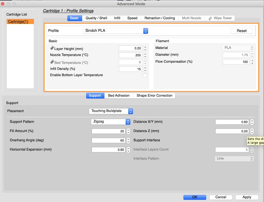
Task: Select Cartridge(1) in the Cartridge List
Action: tap(20, 22)
